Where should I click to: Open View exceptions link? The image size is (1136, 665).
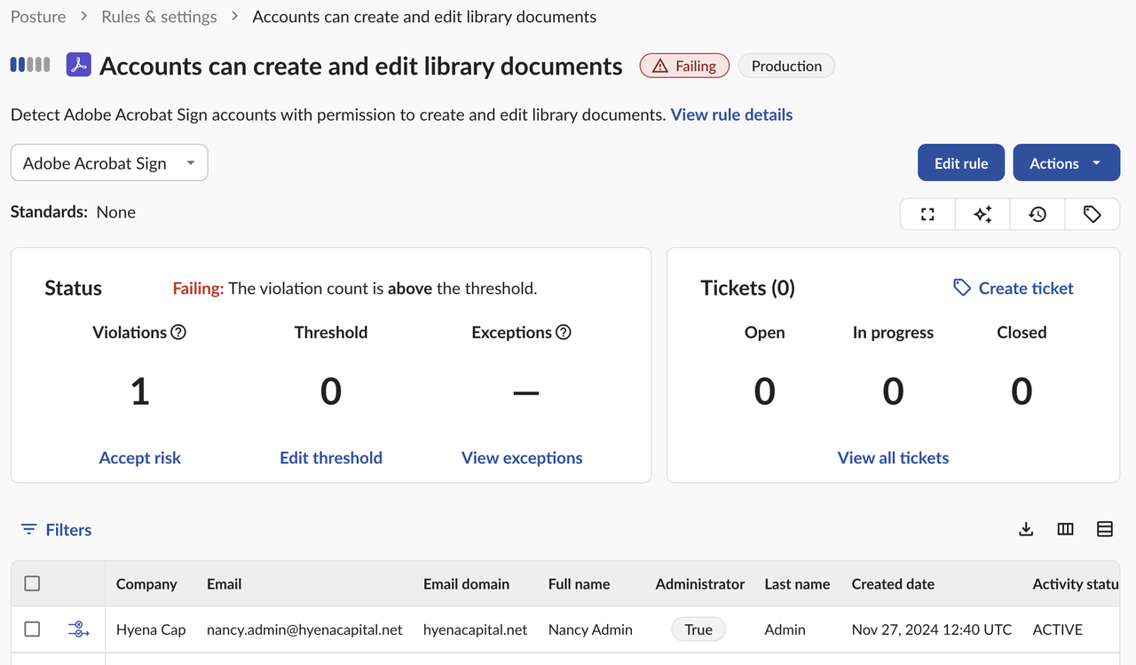[522, 458]
